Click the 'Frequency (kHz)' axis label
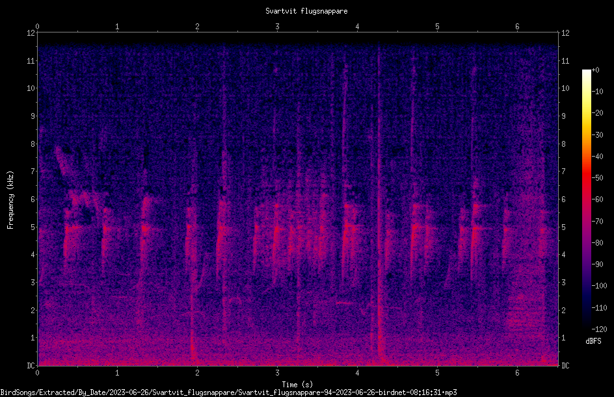 click(10, 199)
